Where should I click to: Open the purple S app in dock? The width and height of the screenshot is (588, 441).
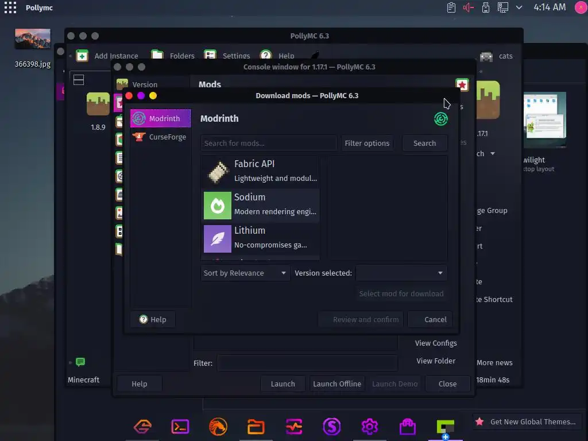[x=331, y=427]
